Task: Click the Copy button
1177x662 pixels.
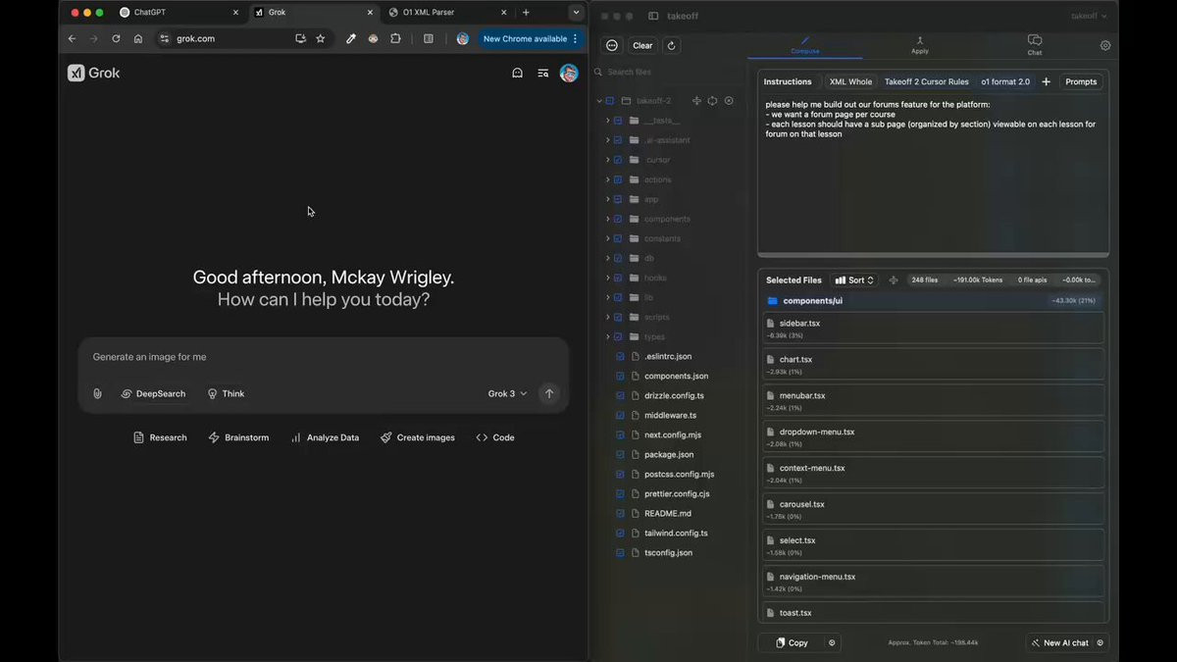Action: click(791, 643)
